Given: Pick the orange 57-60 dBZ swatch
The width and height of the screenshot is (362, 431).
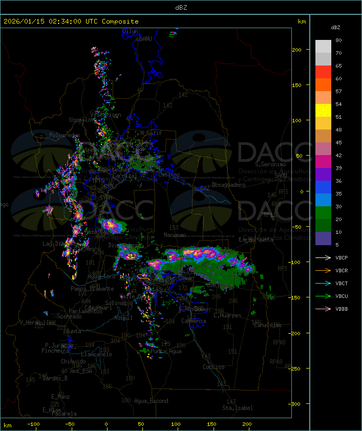Looking at the screenshot, I should [x=323, y=85].
